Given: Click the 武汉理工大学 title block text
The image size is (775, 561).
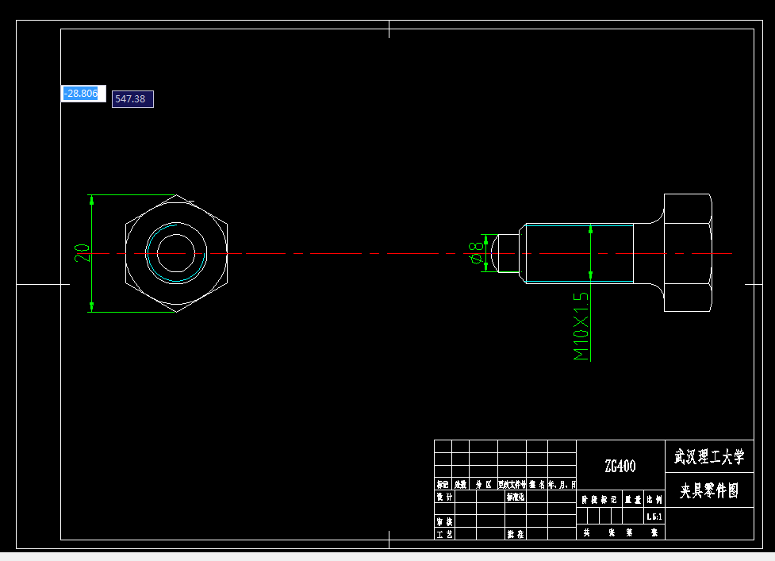Looking at the screenshot, I should [709, 456].
